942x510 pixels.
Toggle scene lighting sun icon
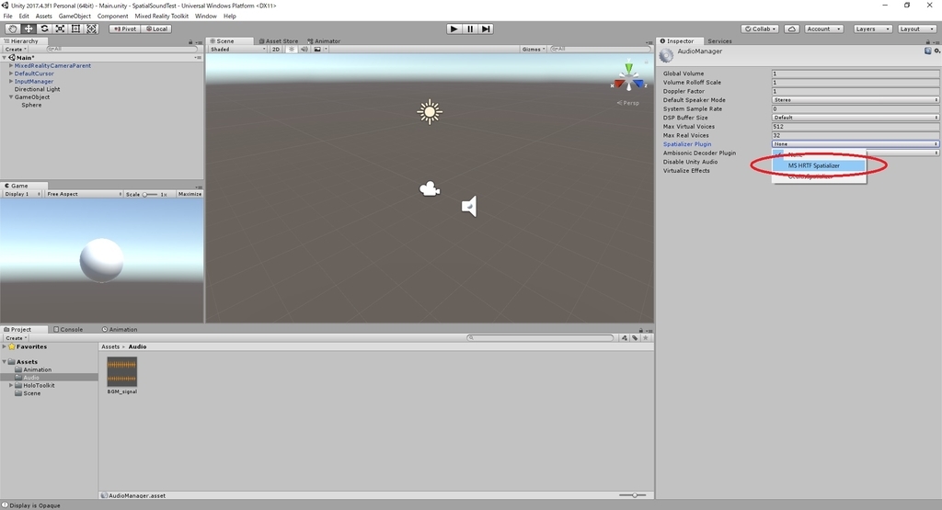click(292, 50)
